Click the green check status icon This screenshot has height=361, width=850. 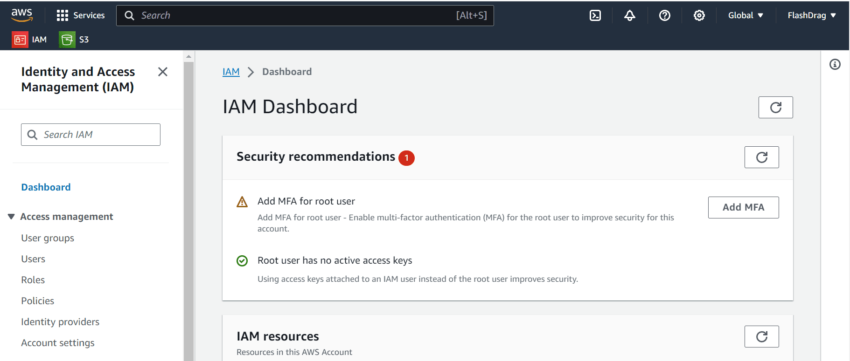pos(242,261)
